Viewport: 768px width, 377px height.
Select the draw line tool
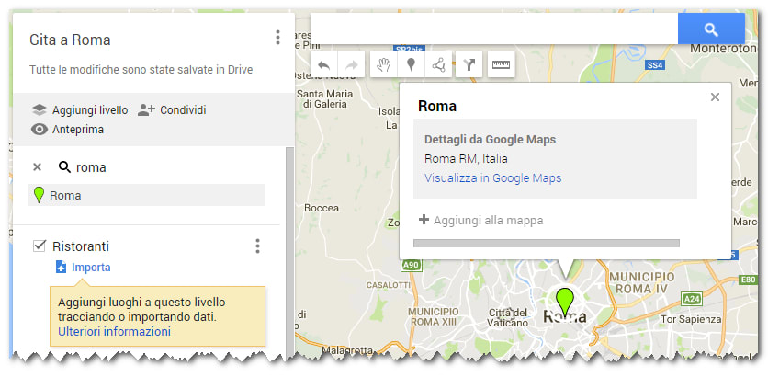point(438,64)
